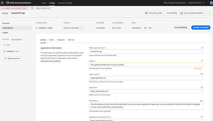Click Preview and submit button
213x121 pixels.
(x=201, y=28)
